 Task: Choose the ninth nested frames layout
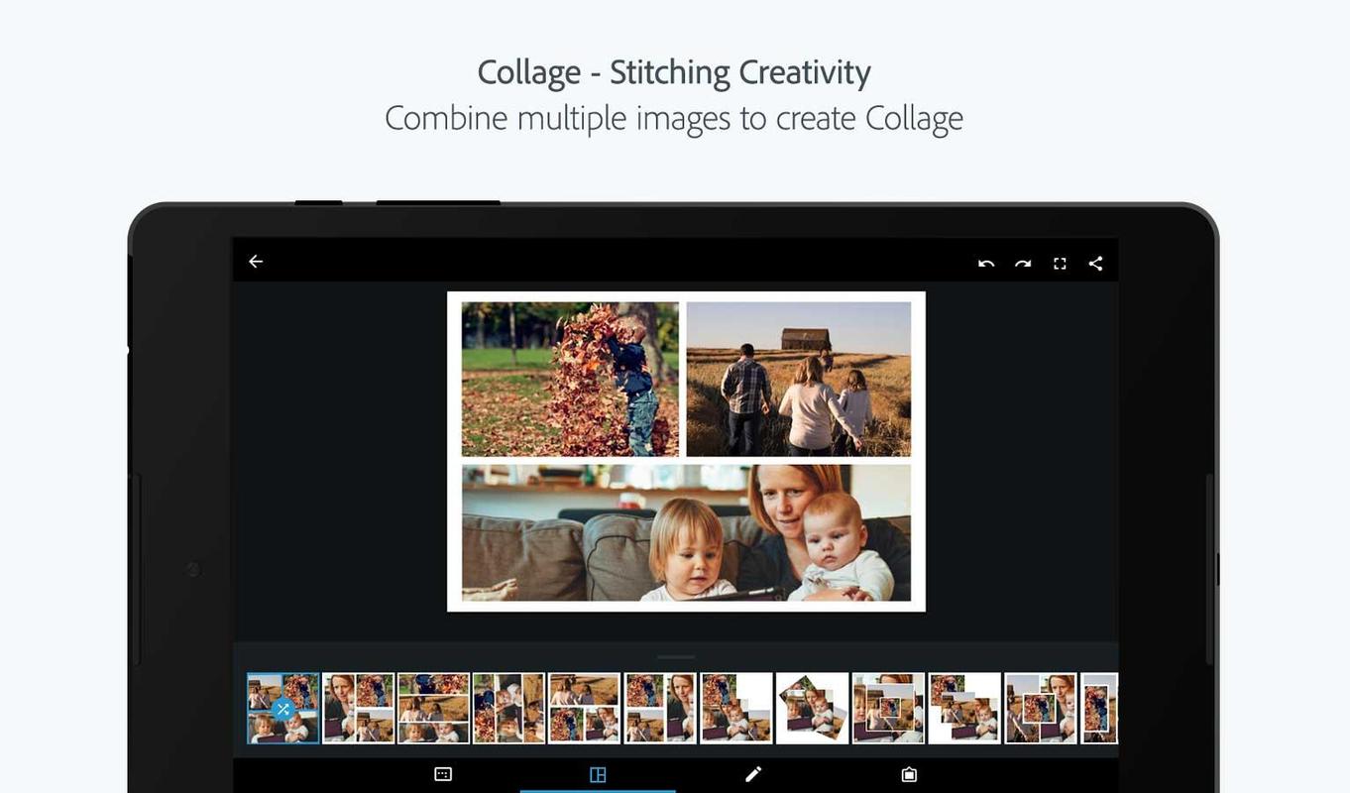(x=888, y=709)
